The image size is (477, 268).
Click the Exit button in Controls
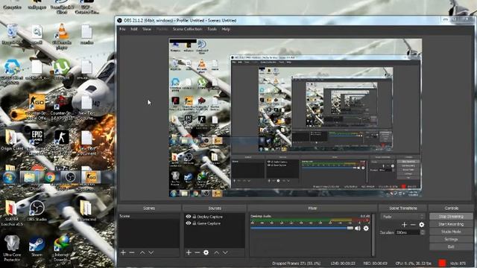click(451, 246)
